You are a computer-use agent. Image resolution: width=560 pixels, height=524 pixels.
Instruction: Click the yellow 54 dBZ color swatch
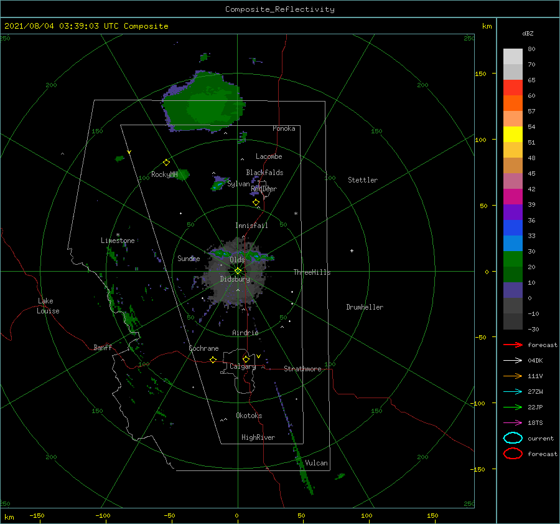click(x=513, y=135)
